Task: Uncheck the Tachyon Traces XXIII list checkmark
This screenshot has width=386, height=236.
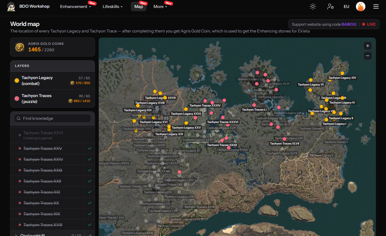Action: (90, 170)
